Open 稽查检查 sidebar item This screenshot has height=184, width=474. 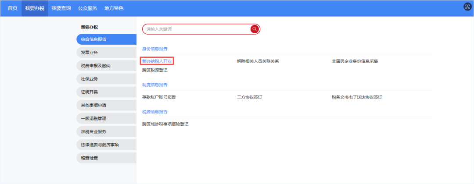pos(106,158)
